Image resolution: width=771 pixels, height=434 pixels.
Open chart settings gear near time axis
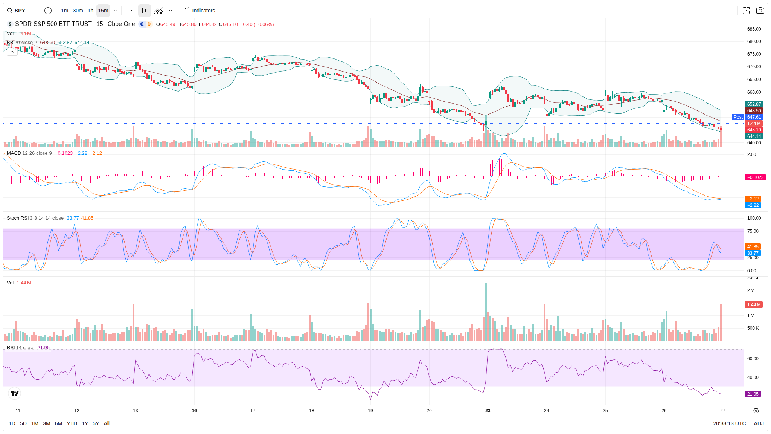756,411
